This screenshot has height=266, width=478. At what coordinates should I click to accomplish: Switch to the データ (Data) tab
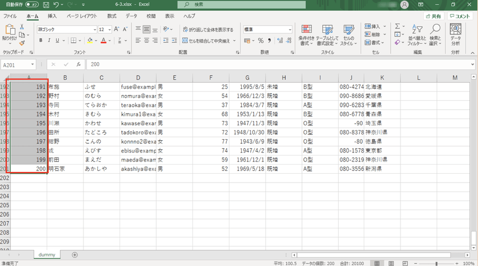pyautogui.click(x=131, y=16)
